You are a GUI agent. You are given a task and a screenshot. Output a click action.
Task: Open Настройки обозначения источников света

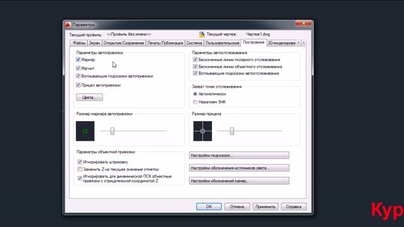click(x=239, y=168)
